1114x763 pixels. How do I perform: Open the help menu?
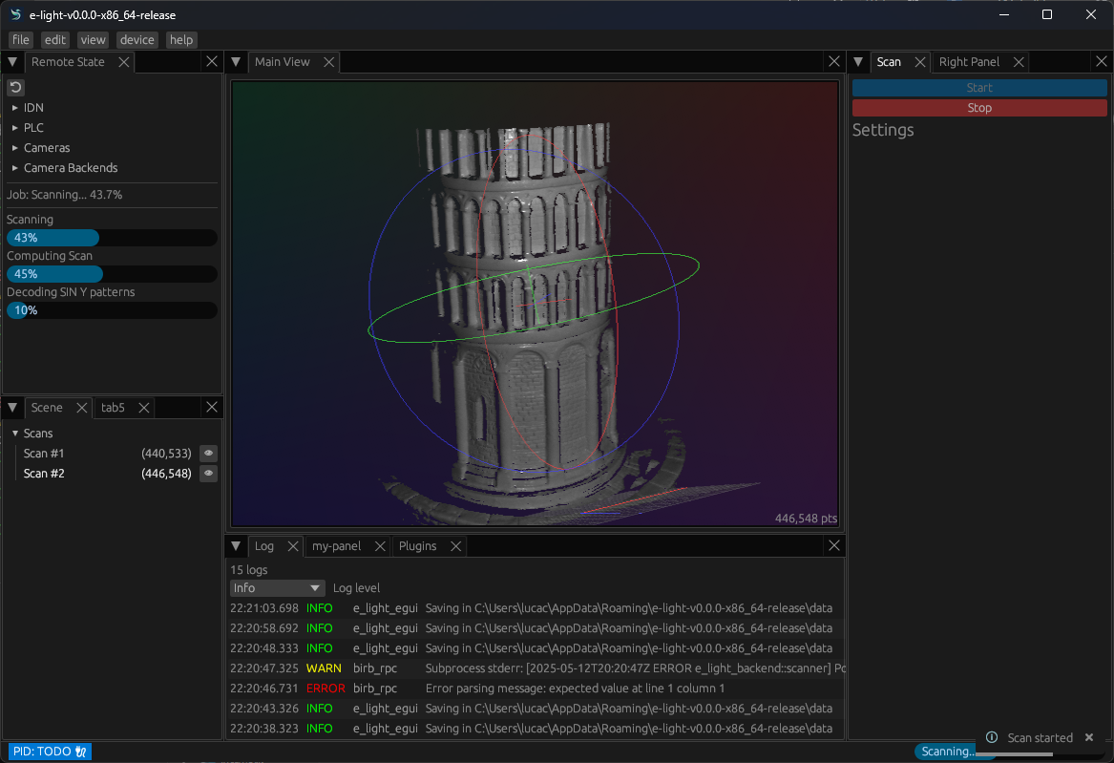click(181, 40)
